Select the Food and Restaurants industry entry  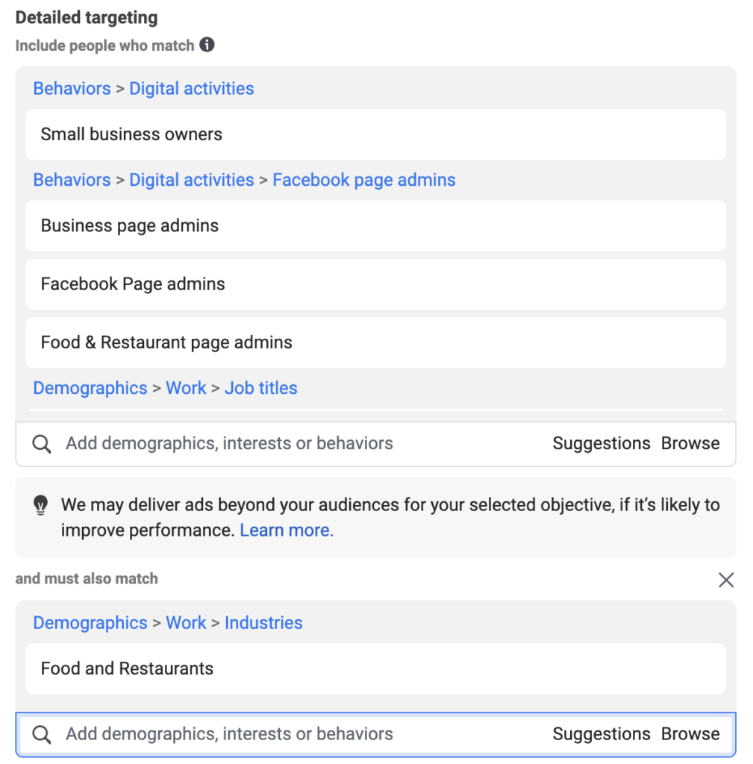tap(375, 668)
